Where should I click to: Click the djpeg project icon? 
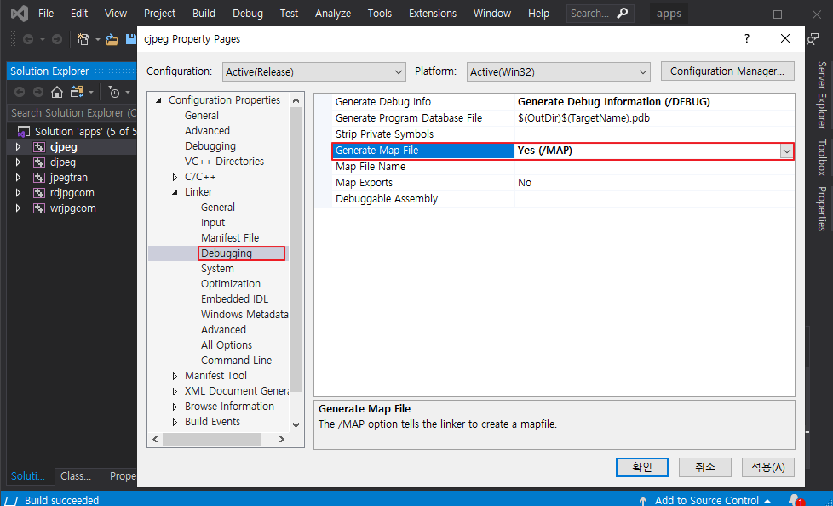click(39, 162)
